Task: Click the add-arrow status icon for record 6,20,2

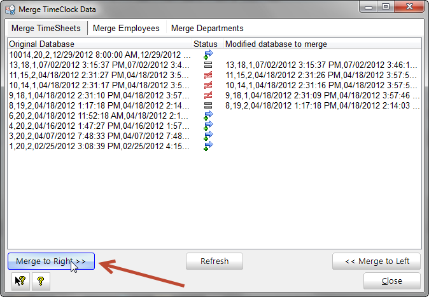Action: pos(207,115)
